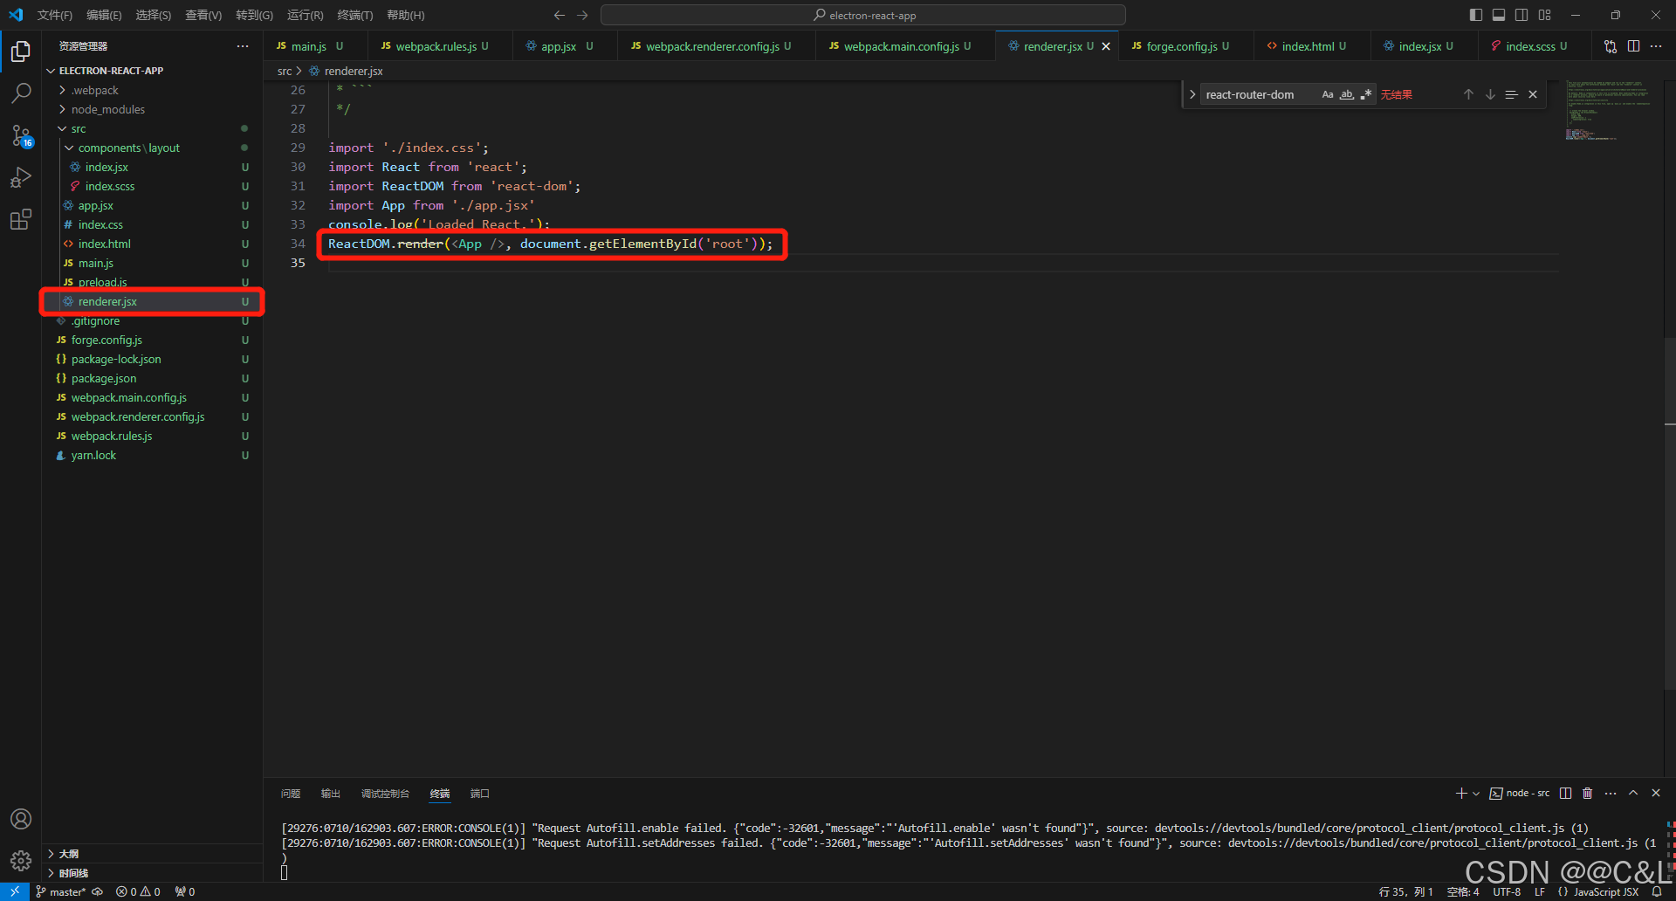The height and width of the screenshot is (901, 1676).
Task: Open Source Control view with 16 badge
Action: coord(21,135)
